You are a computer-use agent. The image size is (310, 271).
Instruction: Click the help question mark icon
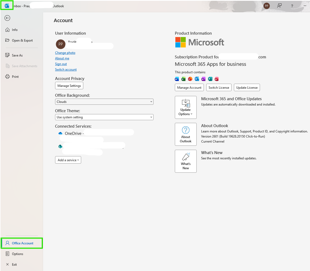292,6
